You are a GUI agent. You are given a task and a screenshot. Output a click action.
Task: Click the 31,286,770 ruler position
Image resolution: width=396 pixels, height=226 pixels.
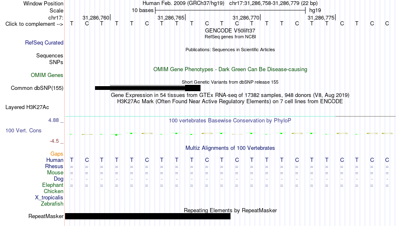[x=246, y=17]
